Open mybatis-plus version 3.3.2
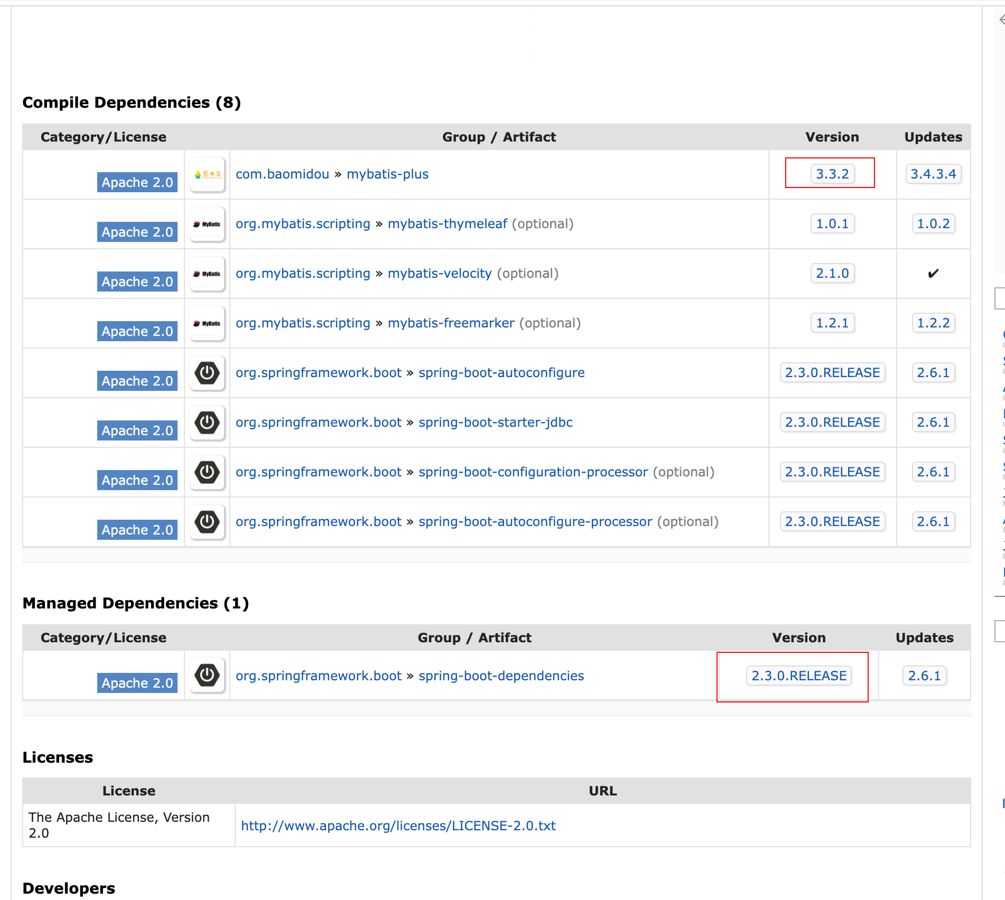The width and height of the screenshot is (1005, 900). point(832,174)
